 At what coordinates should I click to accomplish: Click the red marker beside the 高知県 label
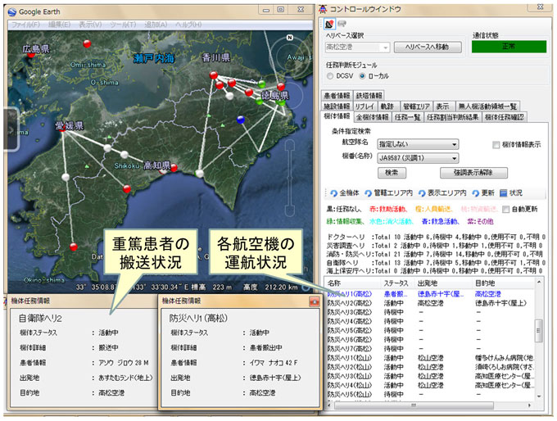tap(174, 168)
